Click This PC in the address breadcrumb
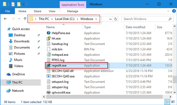Viewport: 177px width, 105px height. (44, 19)
